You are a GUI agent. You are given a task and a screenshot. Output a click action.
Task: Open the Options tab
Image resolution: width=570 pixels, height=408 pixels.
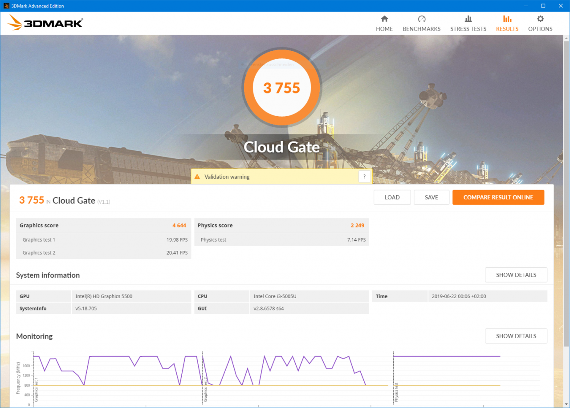(540, 24)
